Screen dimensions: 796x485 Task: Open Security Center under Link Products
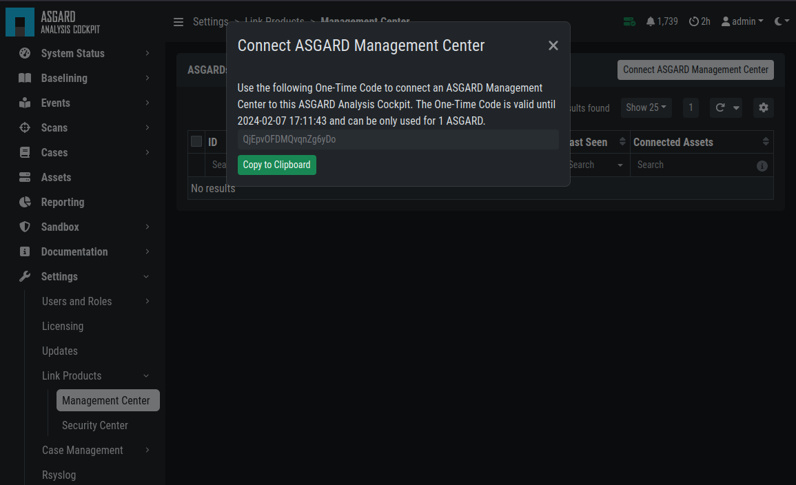(x=95, y=425)
